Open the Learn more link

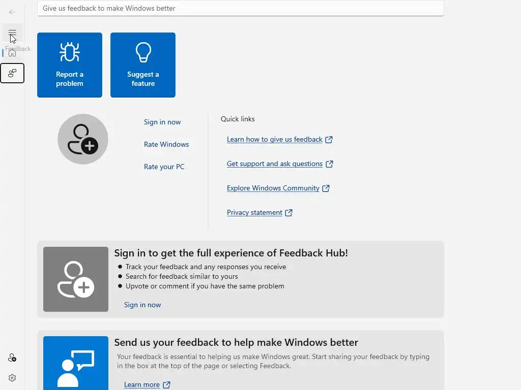[142, 385]
